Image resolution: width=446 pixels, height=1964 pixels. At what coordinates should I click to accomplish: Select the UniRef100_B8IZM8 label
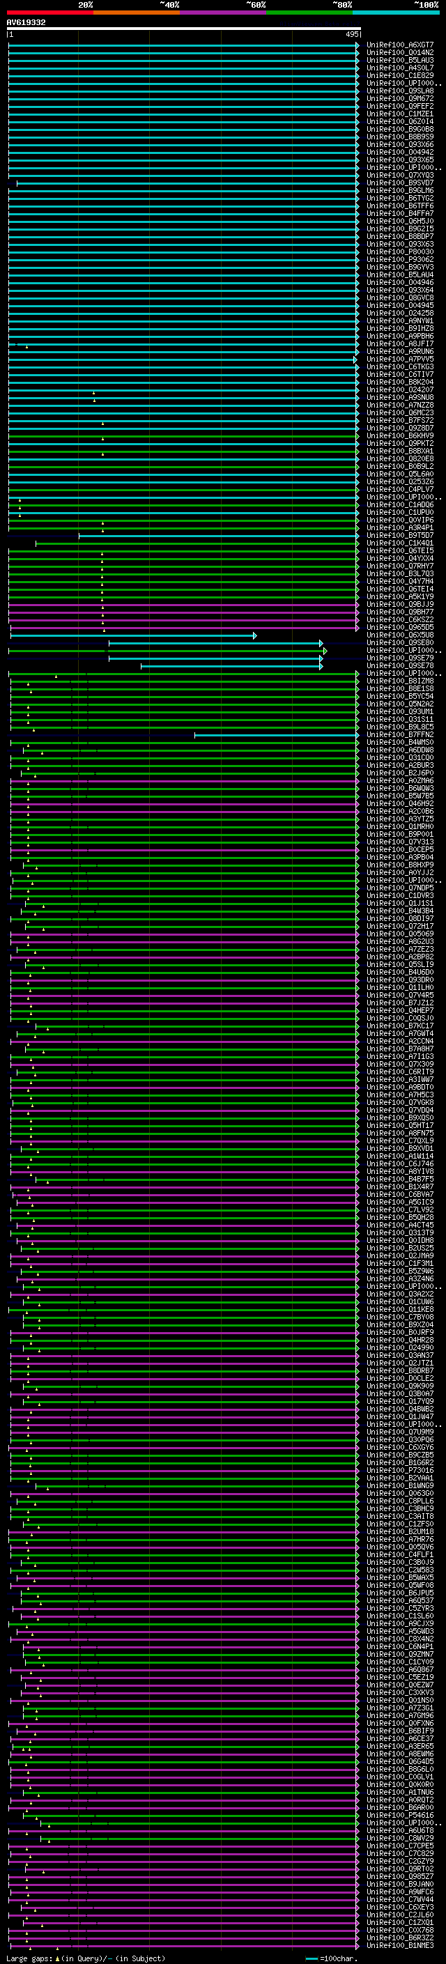[400, 681]
